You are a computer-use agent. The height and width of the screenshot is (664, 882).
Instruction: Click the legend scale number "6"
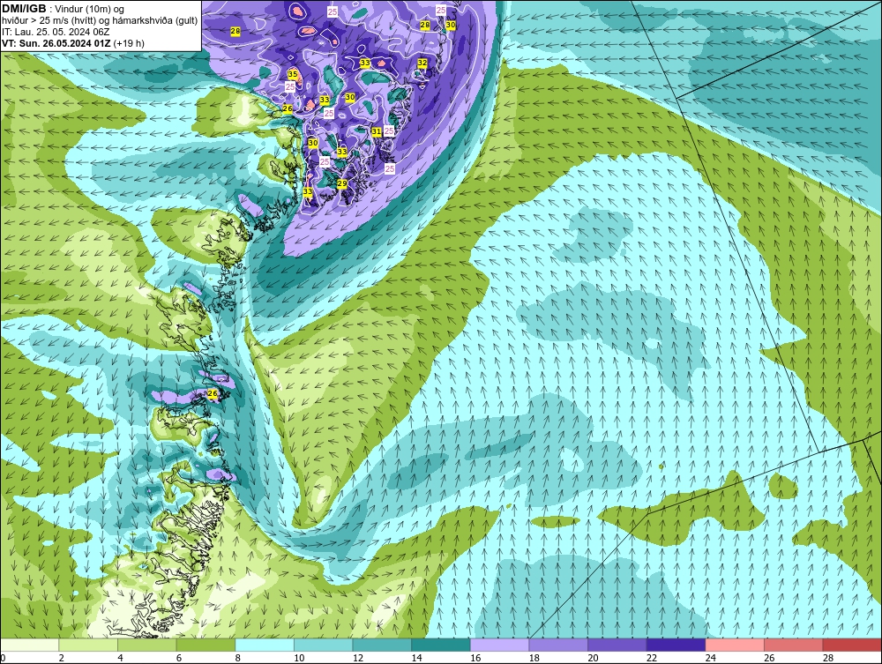pos(179,658)
